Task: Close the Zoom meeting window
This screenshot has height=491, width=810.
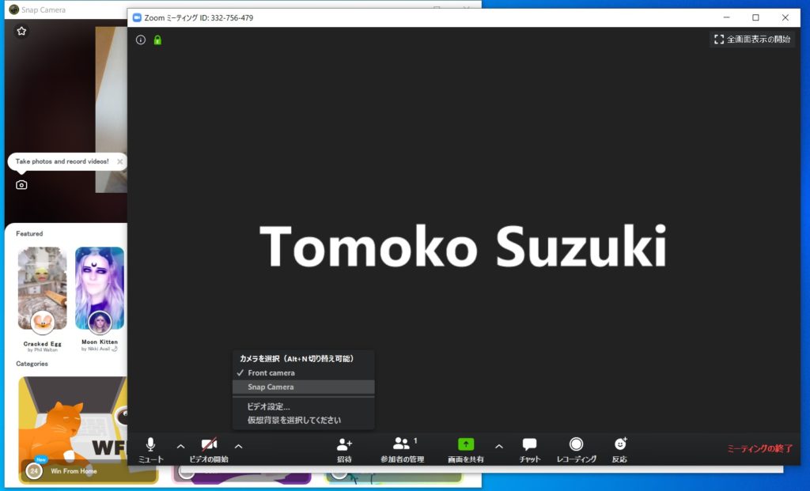Action: (x=785, y=17)
